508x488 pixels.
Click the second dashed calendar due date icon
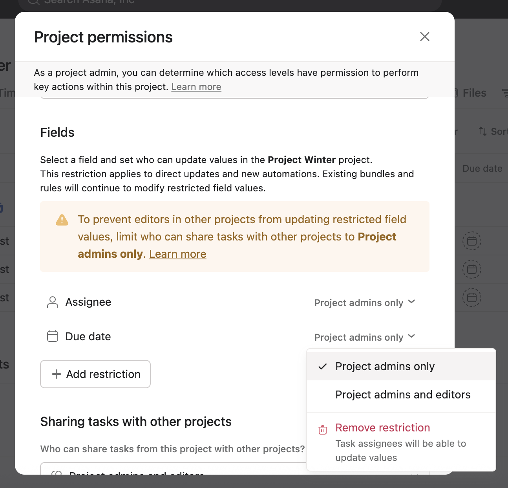point(471,269)
